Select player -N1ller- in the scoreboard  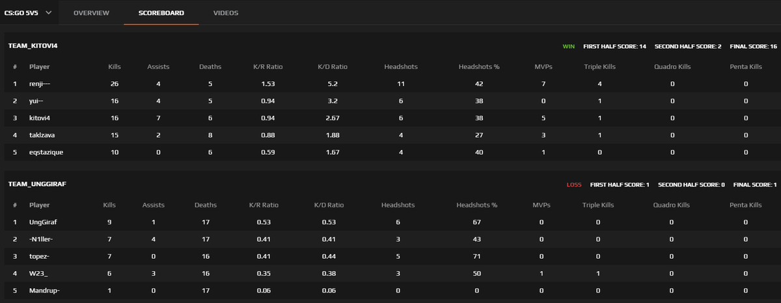[42, 239]
